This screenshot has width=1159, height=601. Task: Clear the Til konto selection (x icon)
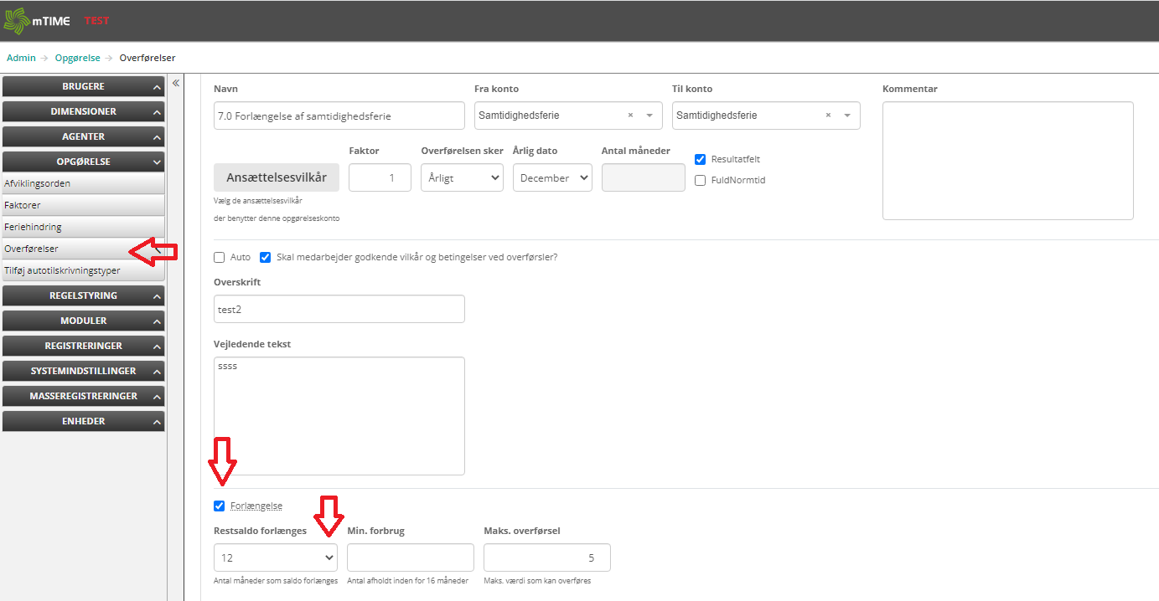point(828,116)
